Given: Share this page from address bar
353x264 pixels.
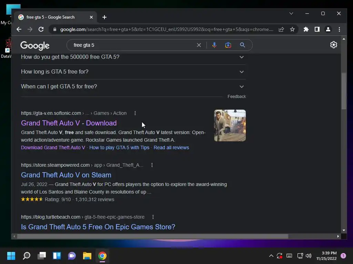Looking at the screenshot, I should click(x=281, y=30).
